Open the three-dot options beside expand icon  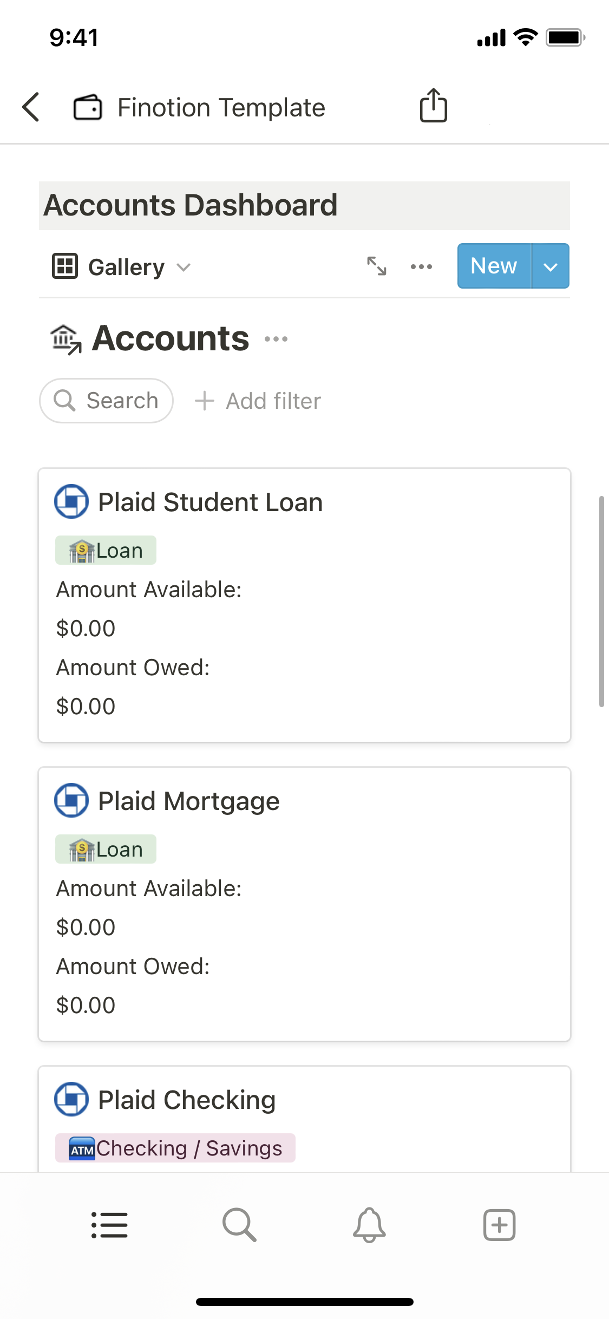[421, 266]
